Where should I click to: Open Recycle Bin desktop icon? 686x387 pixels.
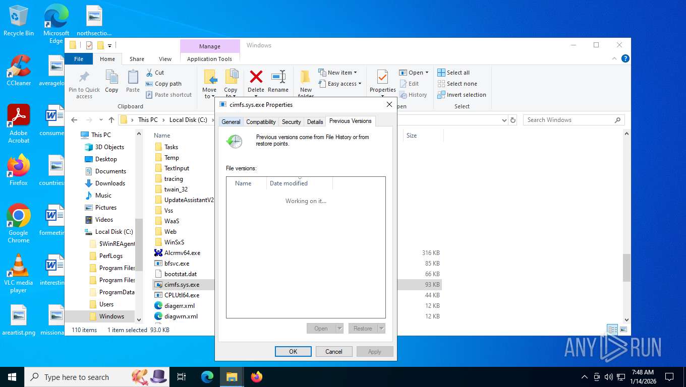19,21
